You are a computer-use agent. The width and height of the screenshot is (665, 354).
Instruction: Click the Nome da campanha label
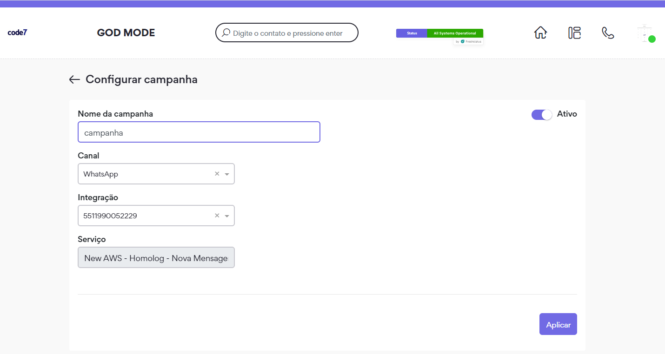pos(115,114)
